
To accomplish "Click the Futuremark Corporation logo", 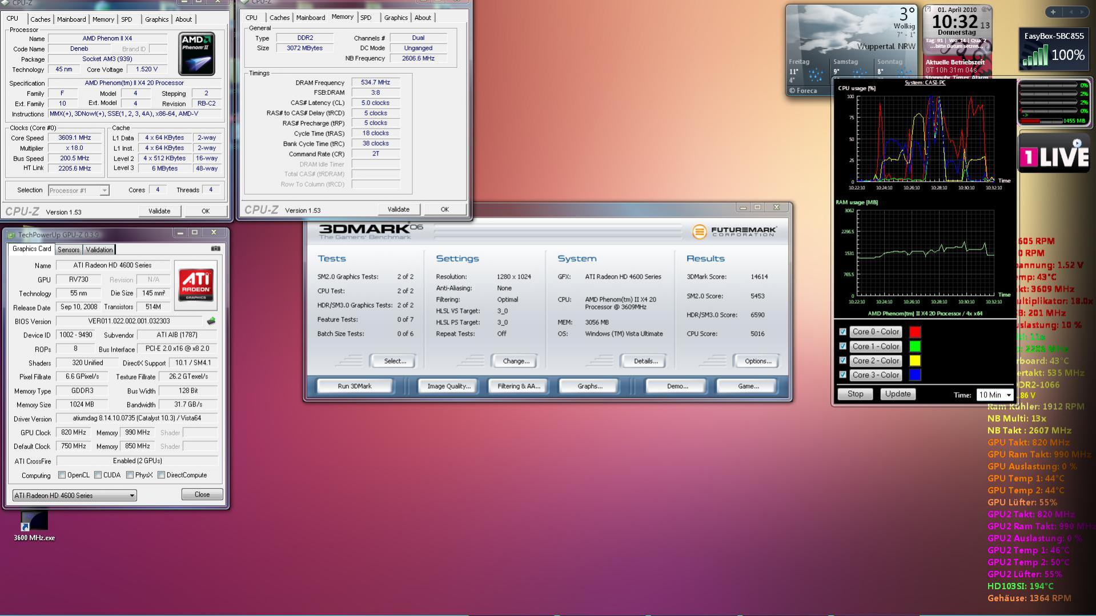I will (x=734, y=231).
